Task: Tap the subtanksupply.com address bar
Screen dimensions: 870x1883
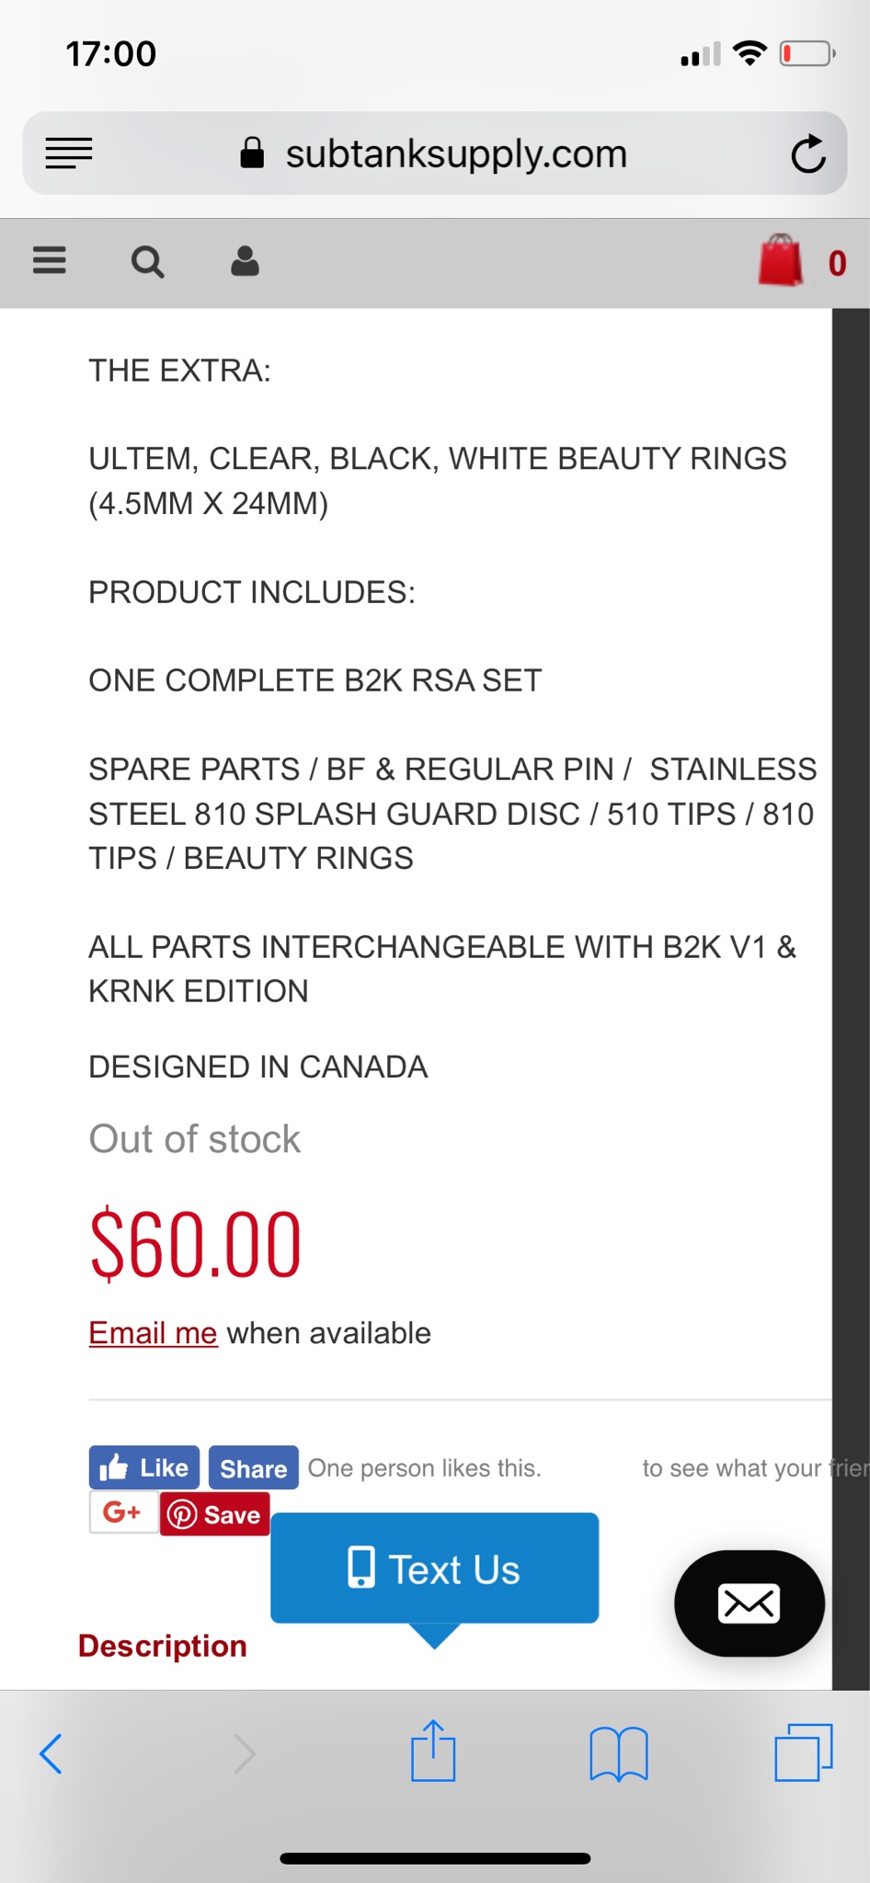Action: pos(455,154)
